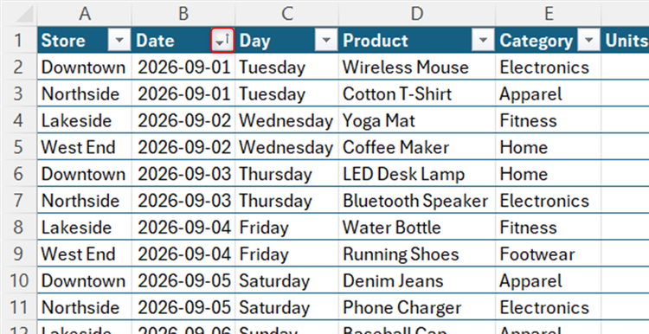Select the Yoga Mat cell
649x334 pixels.
point(417,121)
